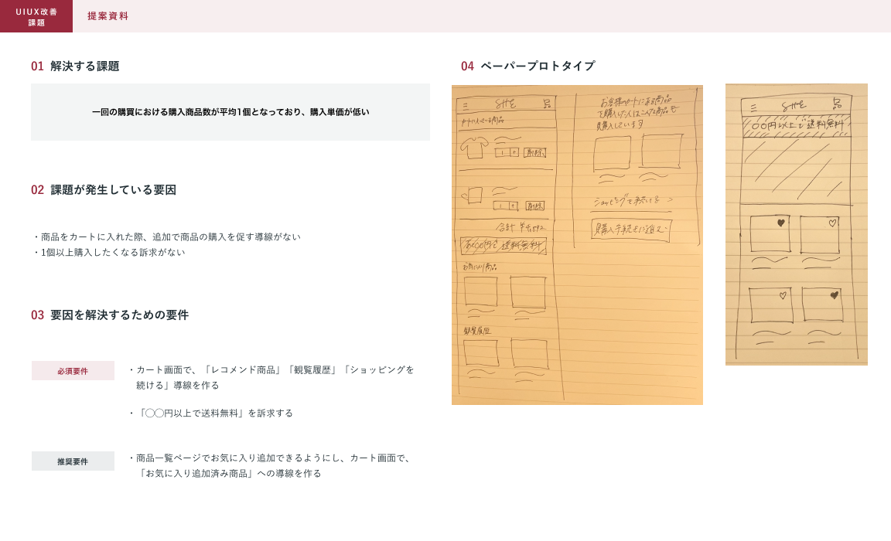This screenshot has width=891, height=541.
Task: Click the quantity stepper beside the T-shirt item
Action: pos(507,152)
